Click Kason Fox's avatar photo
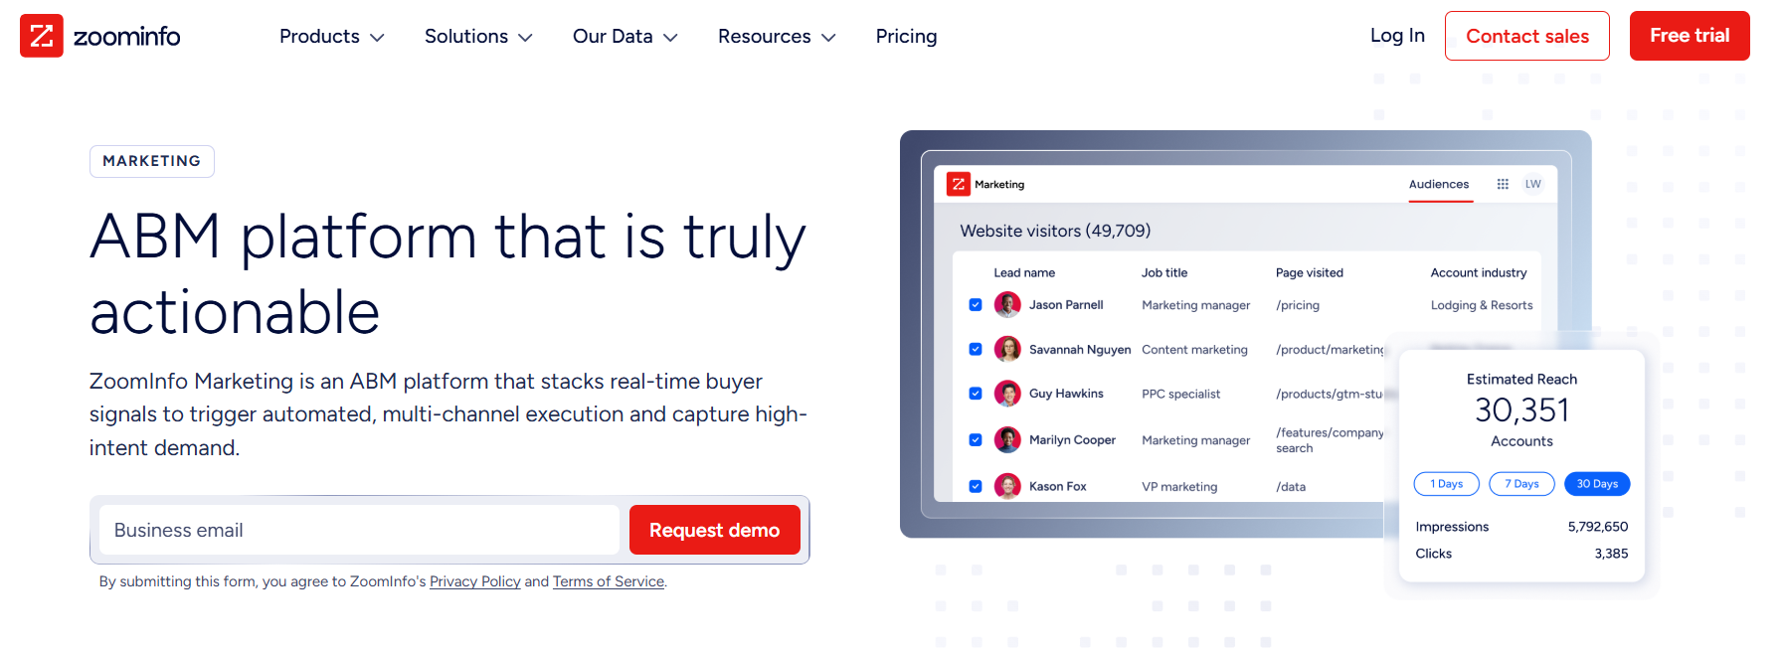Image resolution: width=1784 pixels, height=652 pixels. (1007, 486)
